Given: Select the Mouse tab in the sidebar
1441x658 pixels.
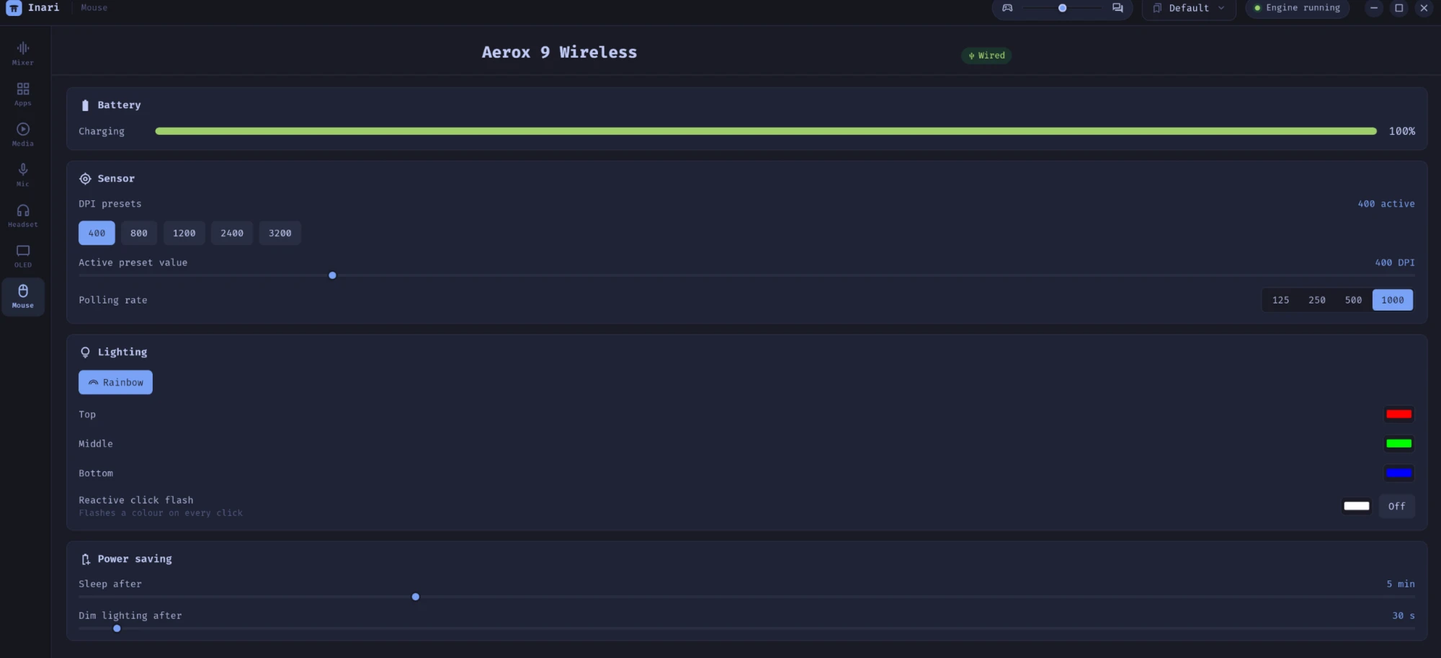Looking at the screenshot, I should point(23,296).
